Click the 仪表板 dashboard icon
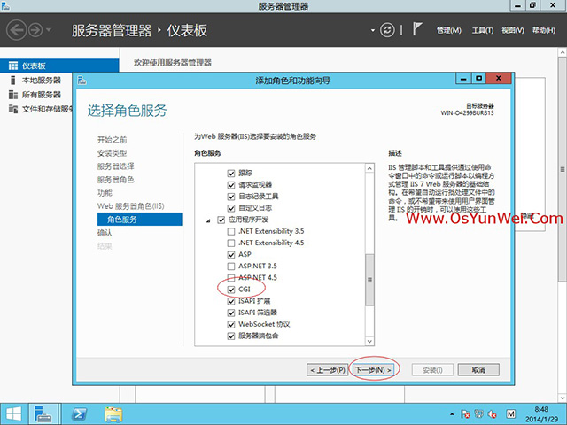Screen dimensions: 567x425 [x=13, y=66]
